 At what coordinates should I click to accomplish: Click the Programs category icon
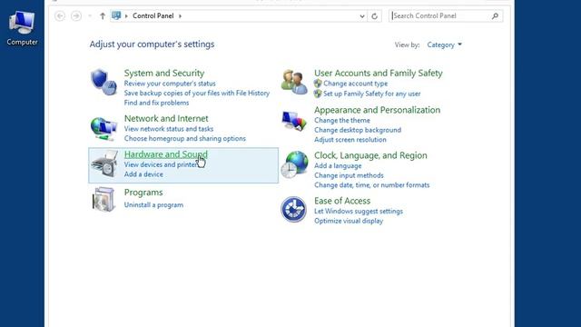click(103, 200)
